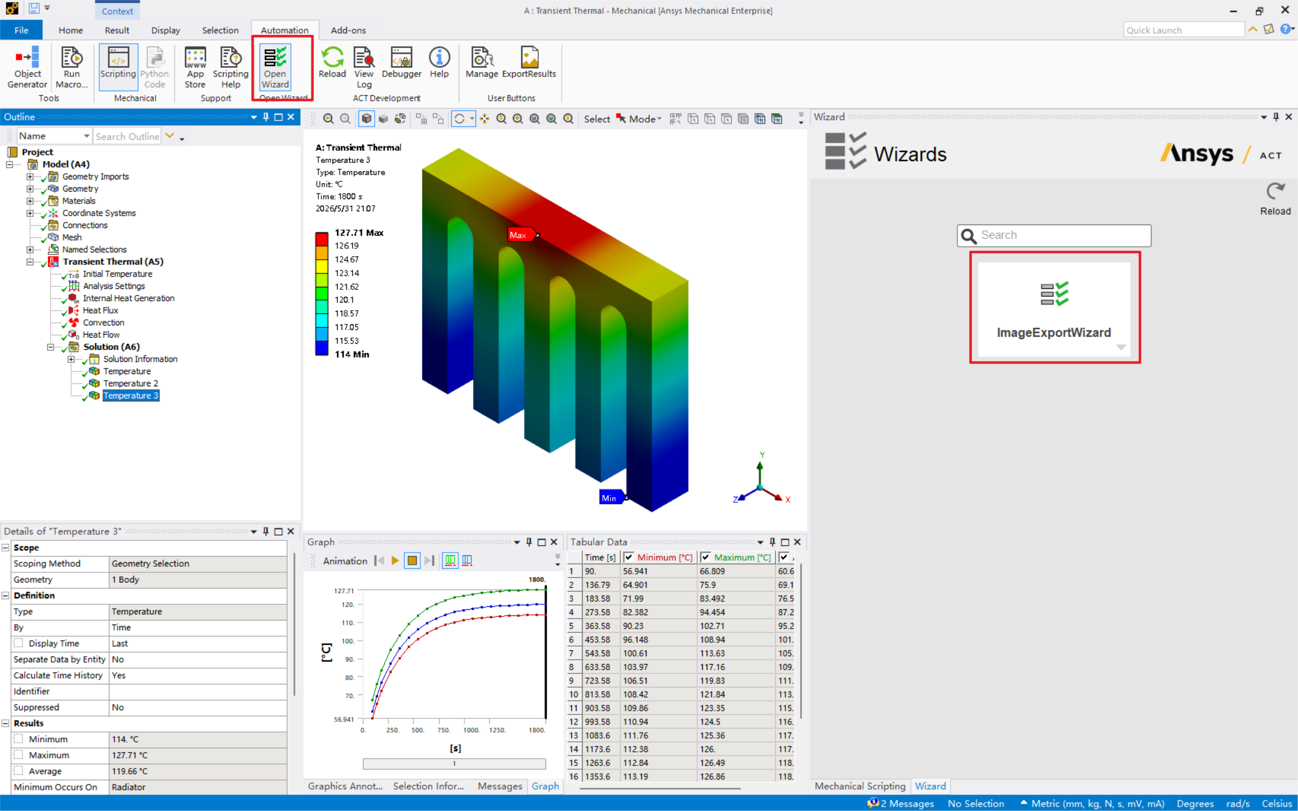Check the Minimum result parameter checkbox
Viewport: 1298px width, 811px height.
tap(19, 739)
